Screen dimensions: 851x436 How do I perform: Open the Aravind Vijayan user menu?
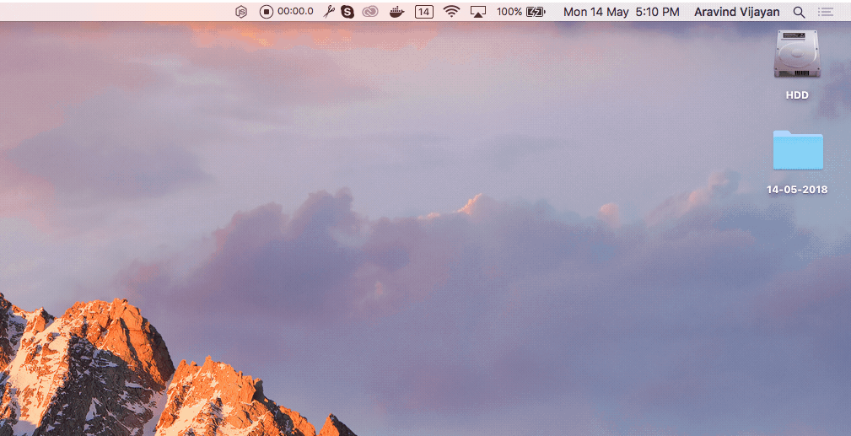pyautogui.click(x=736, y=12)
